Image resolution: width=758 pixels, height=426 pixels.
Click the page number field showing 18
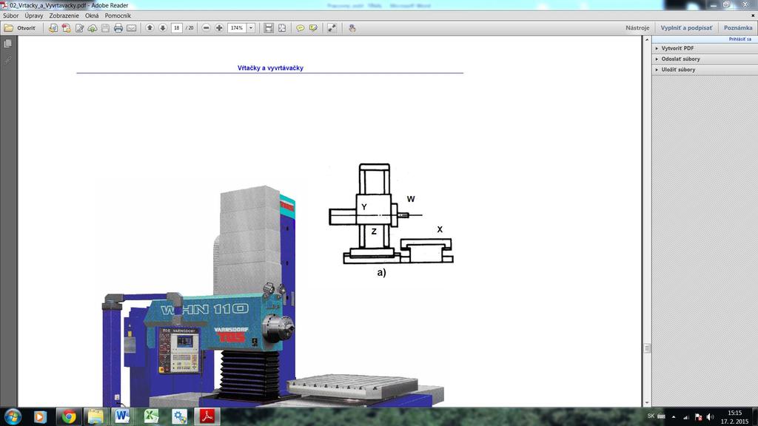pyautogui.click(x=177, y=28)
